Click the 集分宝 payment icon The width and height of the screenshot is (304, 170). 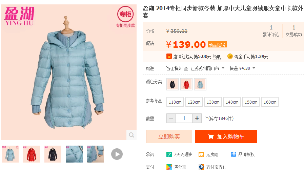click(169, 167)
